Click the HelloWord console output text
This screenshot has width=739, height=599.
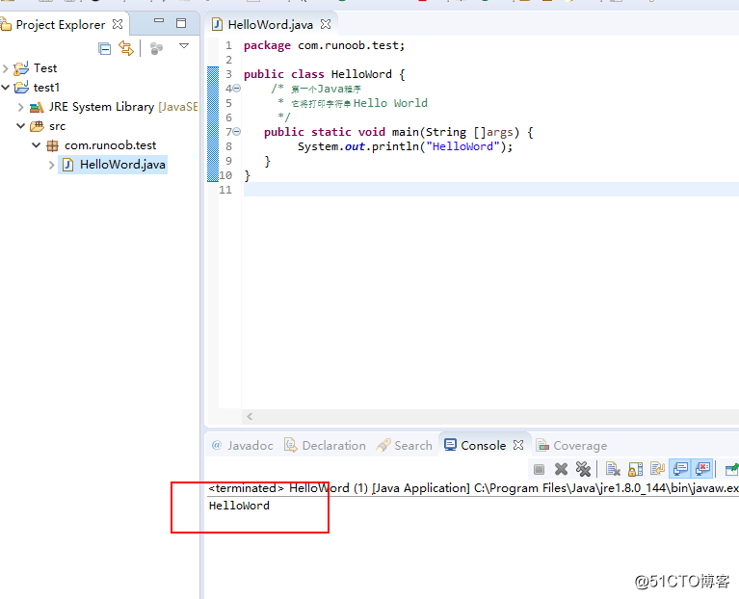pyautogui.click(x=239, y=506)
